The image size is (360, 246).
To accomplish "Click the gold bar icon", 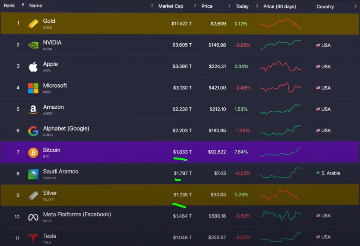I will pyautogui.click(x=33, y=23).
